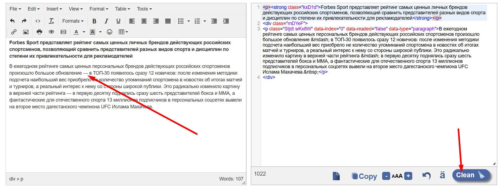This screenshot has width=500, height=191.
Task: Open the Insert menu
Action: click(x=54, y=9)
